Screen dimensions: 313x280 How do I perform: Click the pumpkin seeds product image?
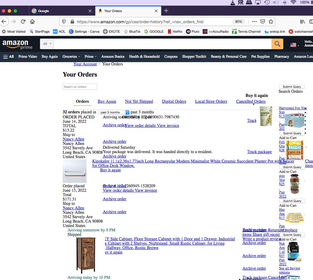click(x=266, y=116)
